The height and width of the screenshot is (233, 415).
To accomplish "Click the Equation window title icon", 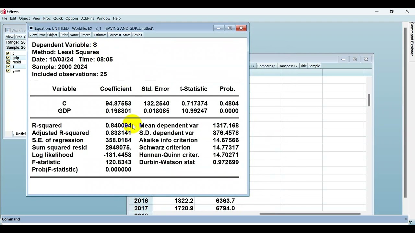I will coord(31,28).
